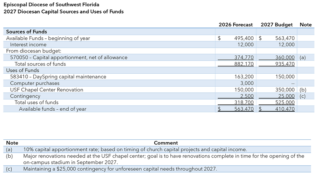Select end of year 410,470 value
Screen dimensions: 320x187
[285, 109]
